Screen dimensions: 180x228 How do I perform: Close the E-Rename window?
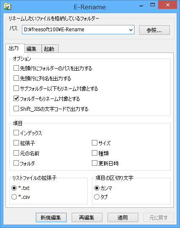pos(167,5)
